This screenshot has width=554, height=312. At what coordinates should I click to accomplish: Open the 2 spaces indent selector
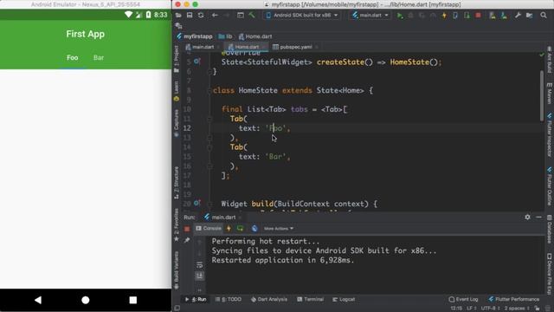(517, 309)
